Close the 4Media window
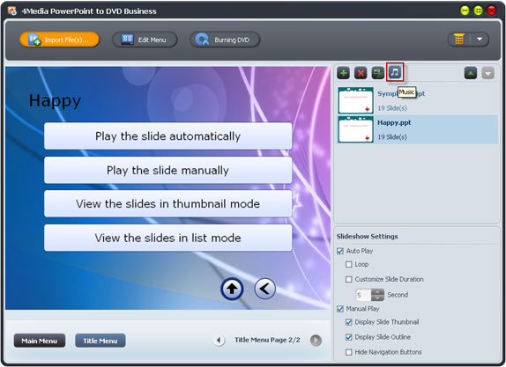Screen dimensions: 506x367 pyautogui.click(x=492, y=11)
